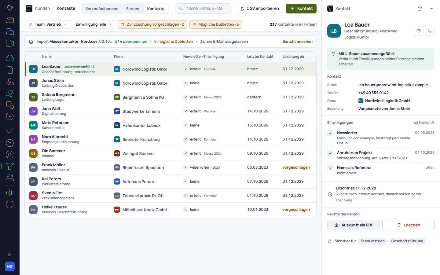Viewport: 440px width, 275px height.
Task: Call Lea Bauer via phone icon
Action: tap(430, 31)
